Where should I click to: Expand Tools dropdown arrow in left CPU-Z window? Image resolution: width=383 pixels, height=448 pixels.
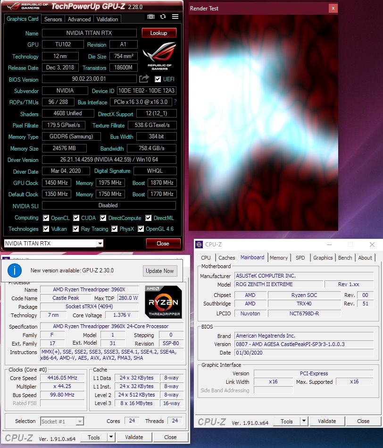(111, 437)
